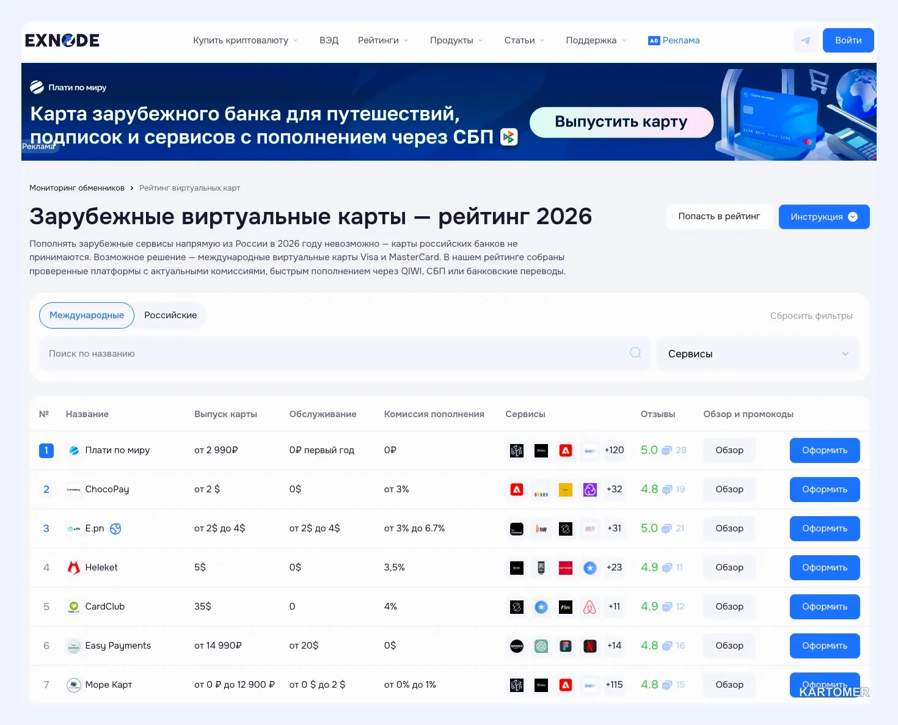The width and height of the screenshot is (898, 725).
Task: Click CardClub logo icon
Action: 74,607
